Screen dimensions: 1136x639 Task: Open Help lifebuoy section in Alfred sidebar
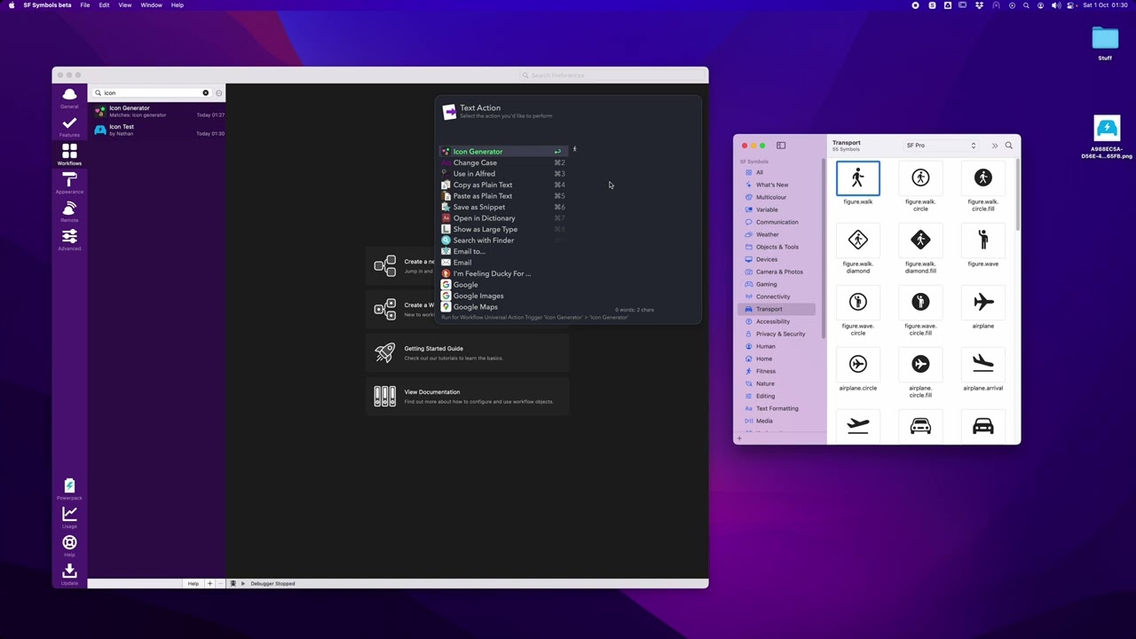pyautogui.click(x=69, y=546)
